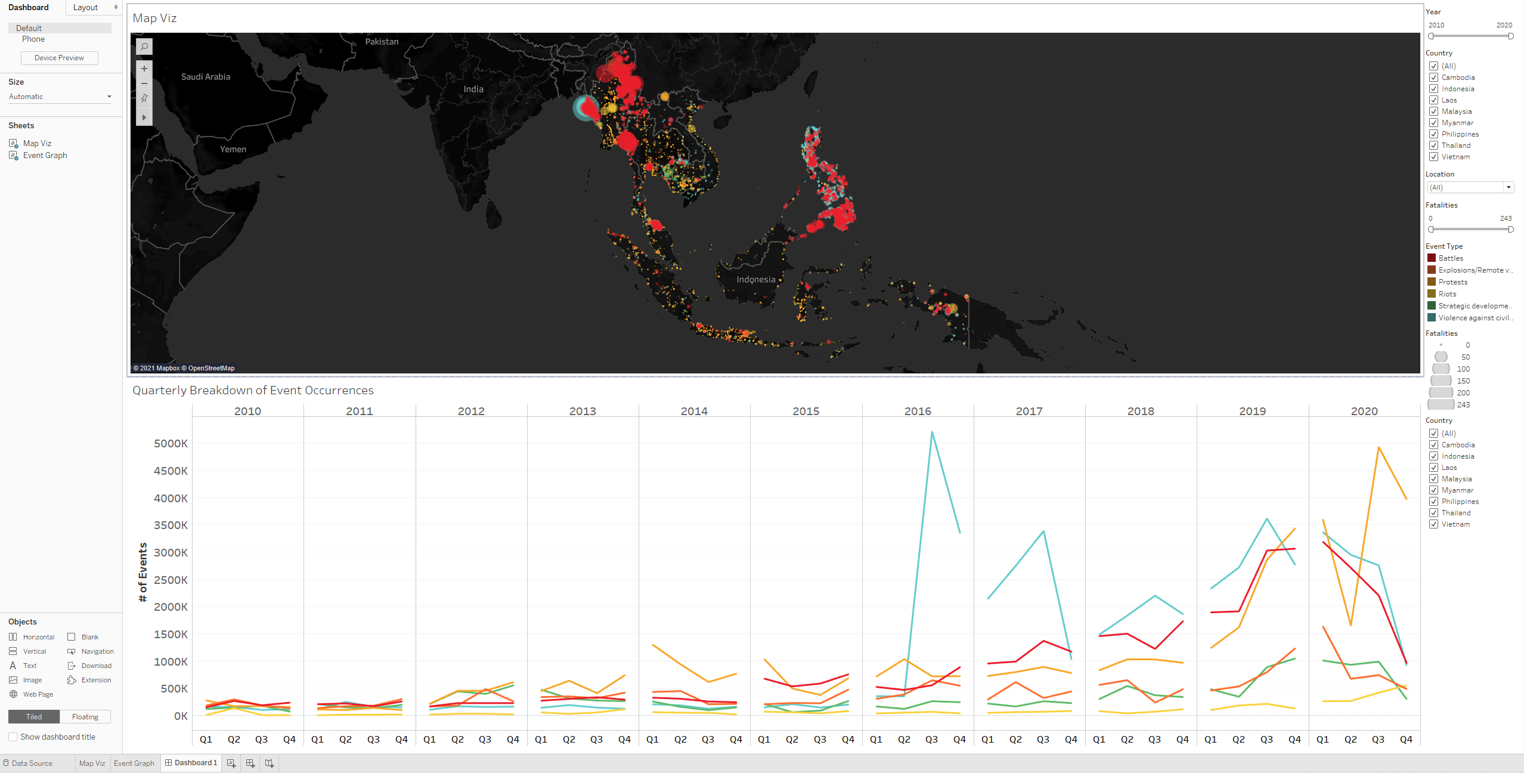Toggle Vietnam in the lower Country filter
1524x773 pixels.
pos(1434,524)
